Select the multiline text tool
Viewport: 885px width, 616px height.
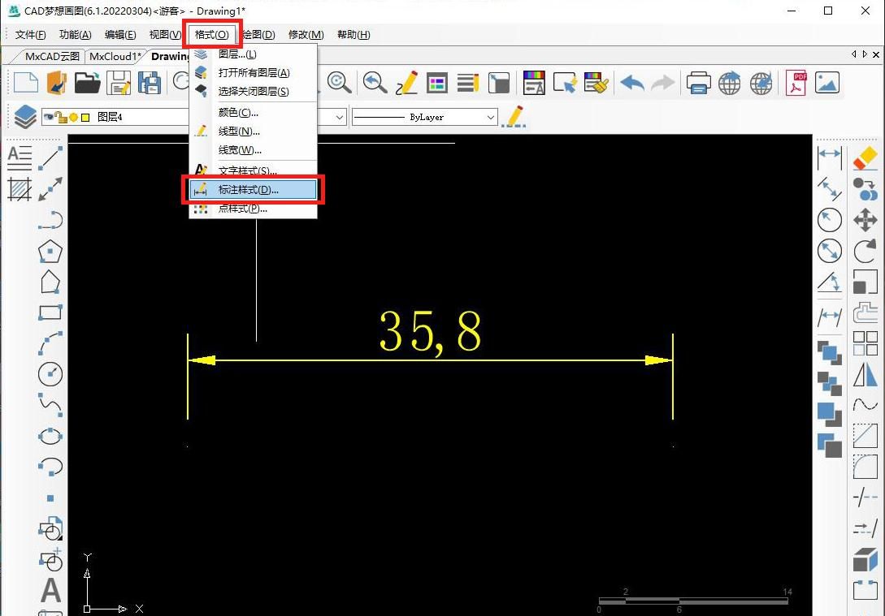pos(20,157)
